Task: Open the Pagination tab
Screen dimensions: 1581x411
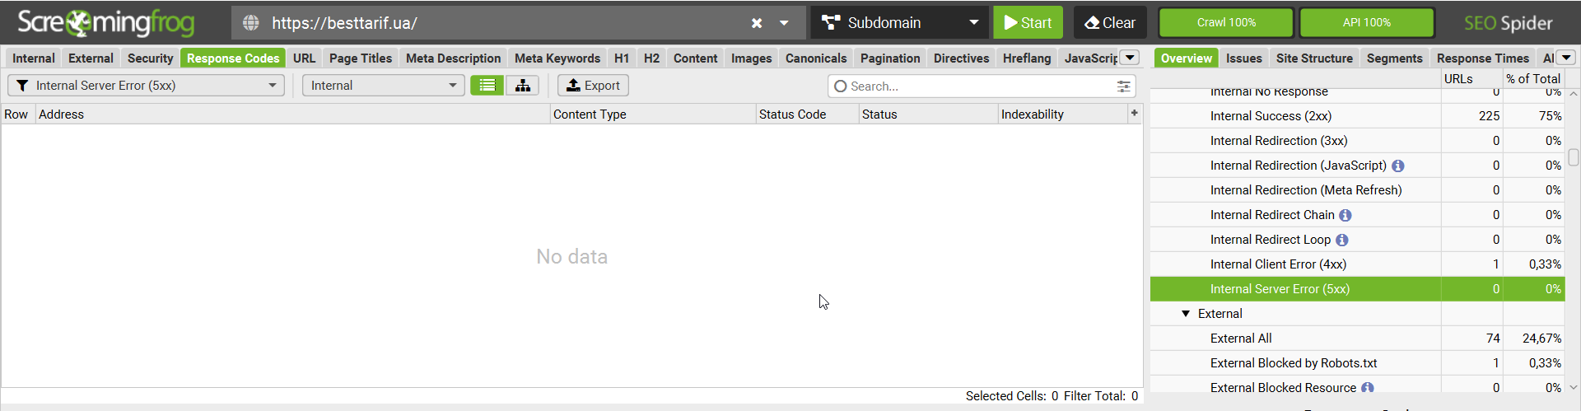Action: (x=890, y=58)
